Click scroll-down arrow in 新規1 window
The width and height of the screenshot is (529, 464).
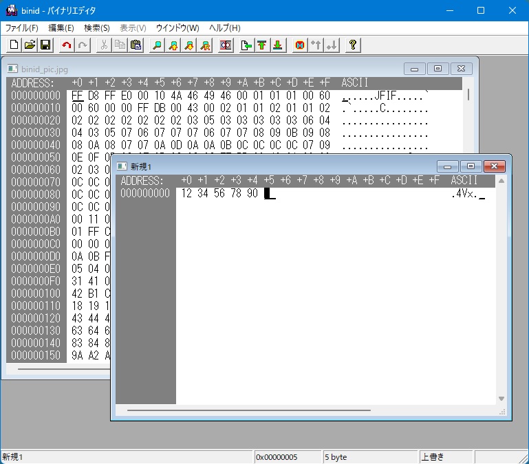coord(501,399)
